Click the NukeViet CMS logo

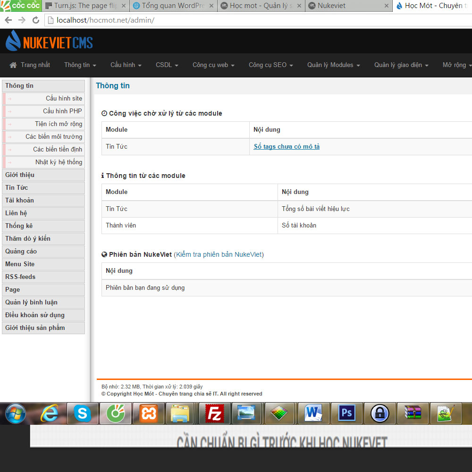(x=49, y=41)
